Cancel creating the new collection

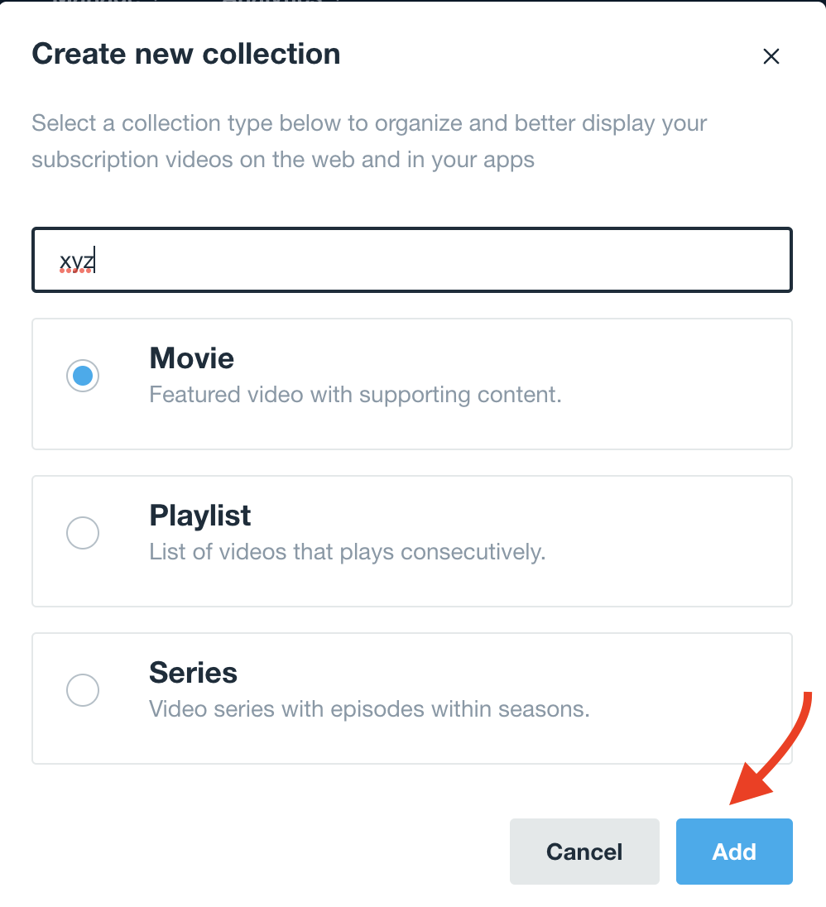[x=584, y=852]
